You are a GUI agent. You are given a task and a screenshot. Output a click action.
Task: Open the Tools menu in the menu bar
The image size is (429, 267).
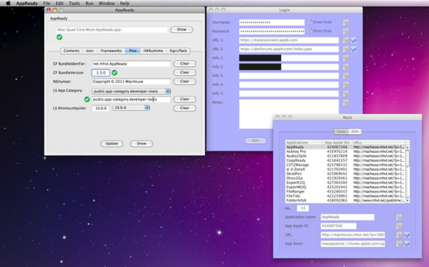74,3
